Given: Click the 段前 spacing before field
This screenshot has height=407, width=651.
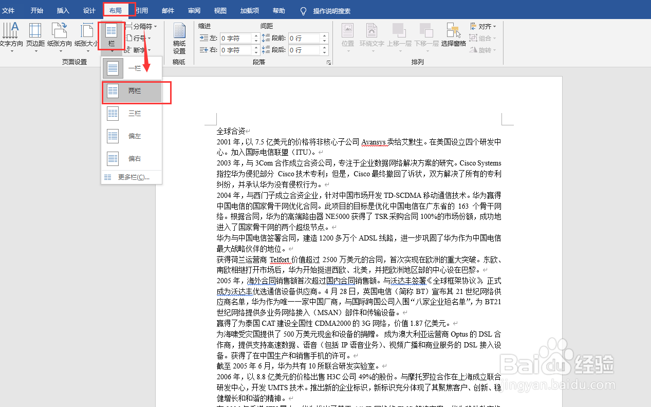Looking at the screenshot, I should [x=305, y=38].
